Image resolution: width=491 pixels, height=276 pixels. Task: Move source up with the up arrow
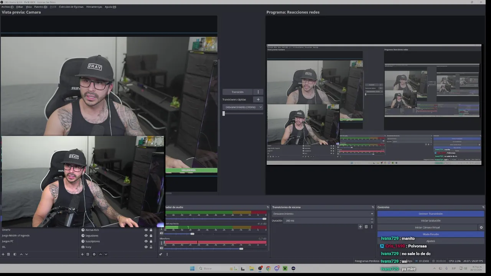tap(101, 254)
